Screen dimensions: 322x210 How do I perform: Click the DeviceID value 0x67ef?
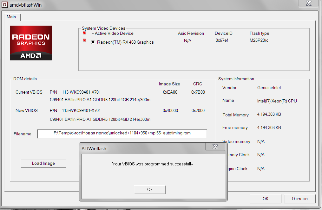(x=222, y=40)
